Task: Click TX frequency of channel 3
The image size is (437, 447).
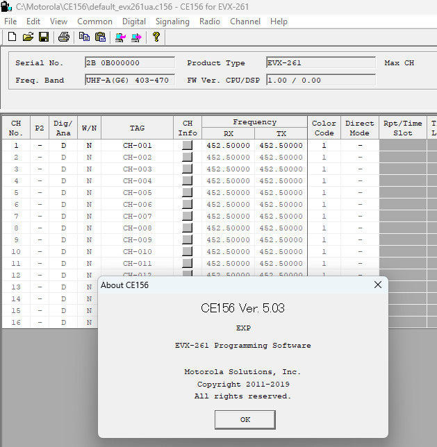Action: tap(281, 169)
